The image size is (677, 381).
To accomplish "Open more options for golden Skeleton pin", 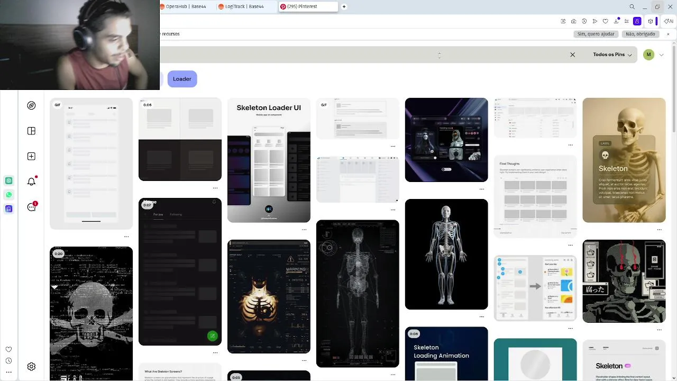I will [659, 230].
